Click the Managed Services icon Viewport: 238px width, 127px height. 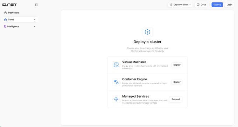point(116,99)
